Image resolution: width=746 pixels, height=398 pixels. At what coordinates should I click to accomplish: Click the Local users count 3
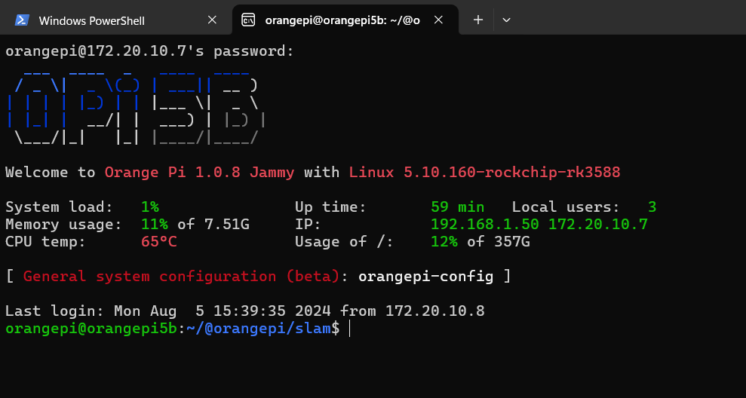(652, 207)
